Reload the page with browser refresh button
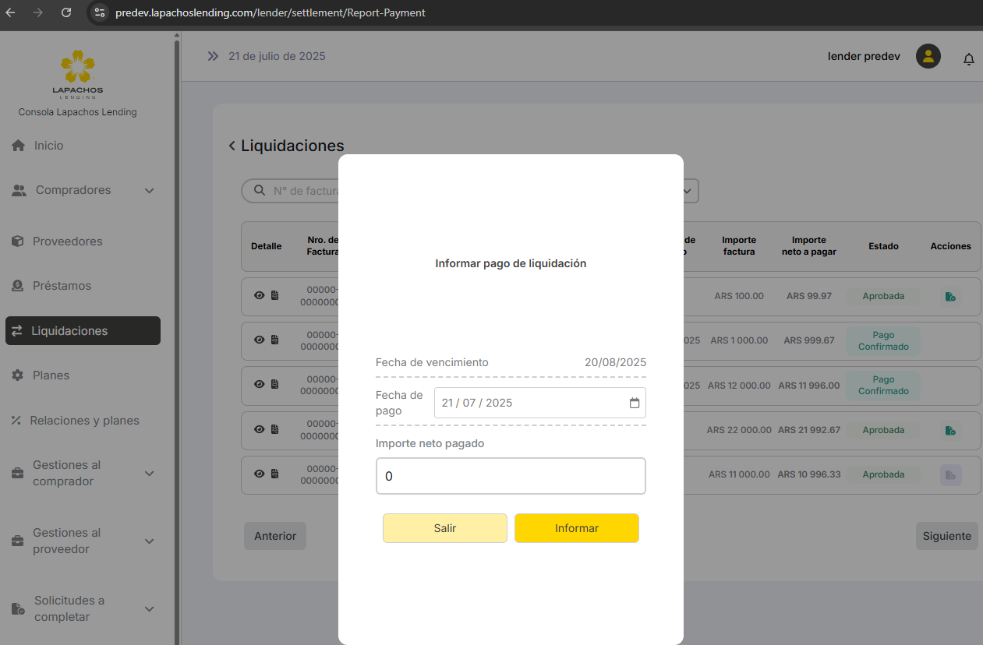 66,12
